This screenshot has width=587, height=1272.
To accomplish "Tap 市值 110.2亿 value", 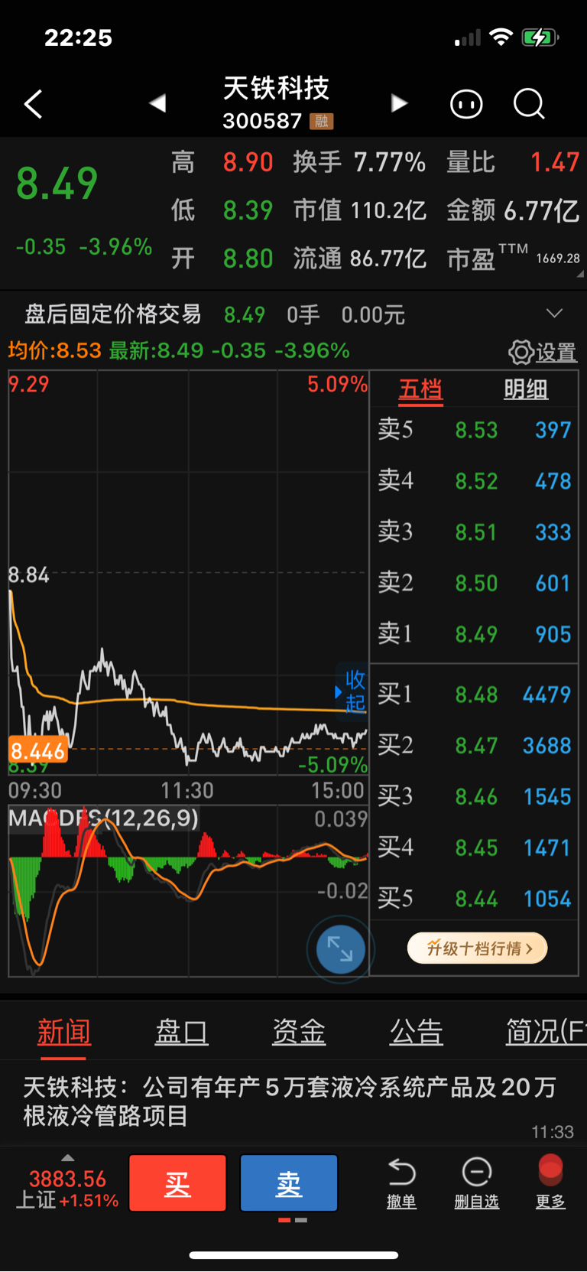I will pos(388,210).
